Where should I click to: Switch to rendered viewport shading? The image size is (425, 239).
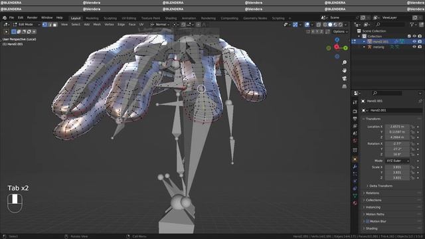(341, 25)
